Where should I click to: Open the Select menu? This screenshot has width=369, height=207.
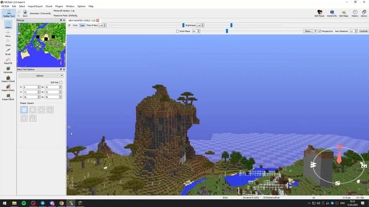coord(22,6)
